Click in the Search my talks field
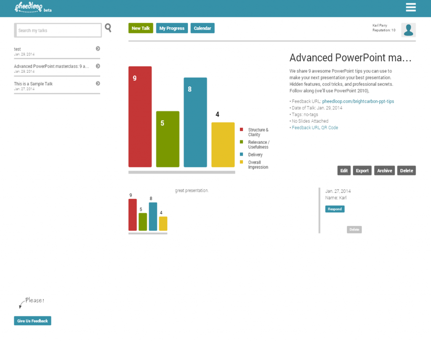This screenshot has width=431, height=341. coord(58,30)
